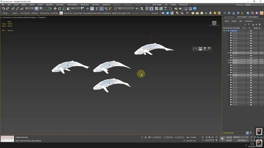The width and height of the screenshot is (264, 148).
Task: Collapse the 0 (default) layer tree
Action: [x=224, y=31]
